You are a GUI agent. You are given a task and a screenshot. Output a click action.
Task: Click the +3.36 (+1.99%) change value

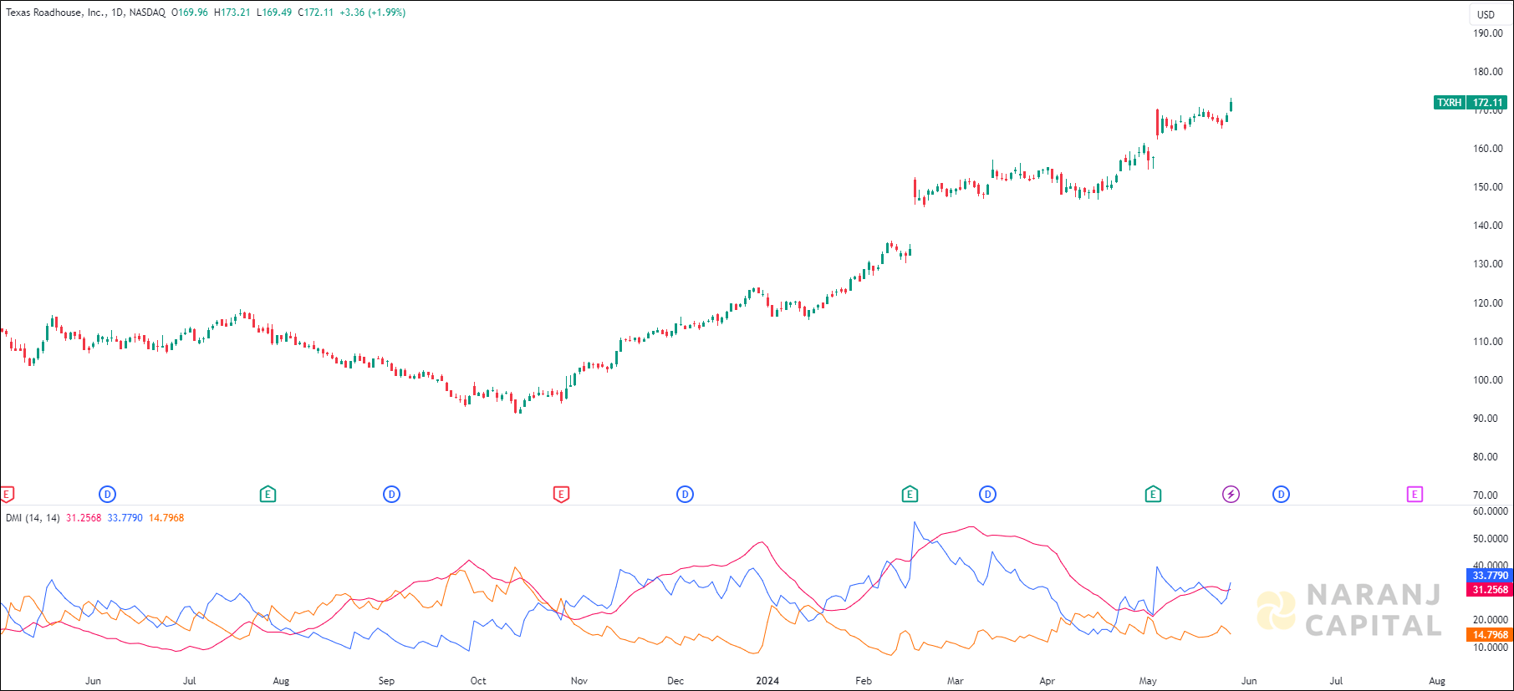[373, 13]
